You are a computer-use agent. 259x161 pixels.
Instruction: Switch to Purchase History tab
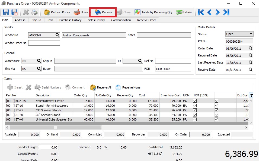click(70, 20)
